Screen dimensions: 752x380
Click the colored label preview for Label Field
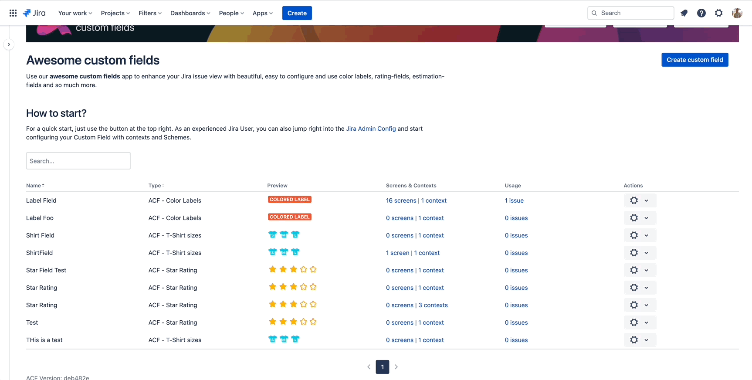pyautogui.click(x=290, y=200)
